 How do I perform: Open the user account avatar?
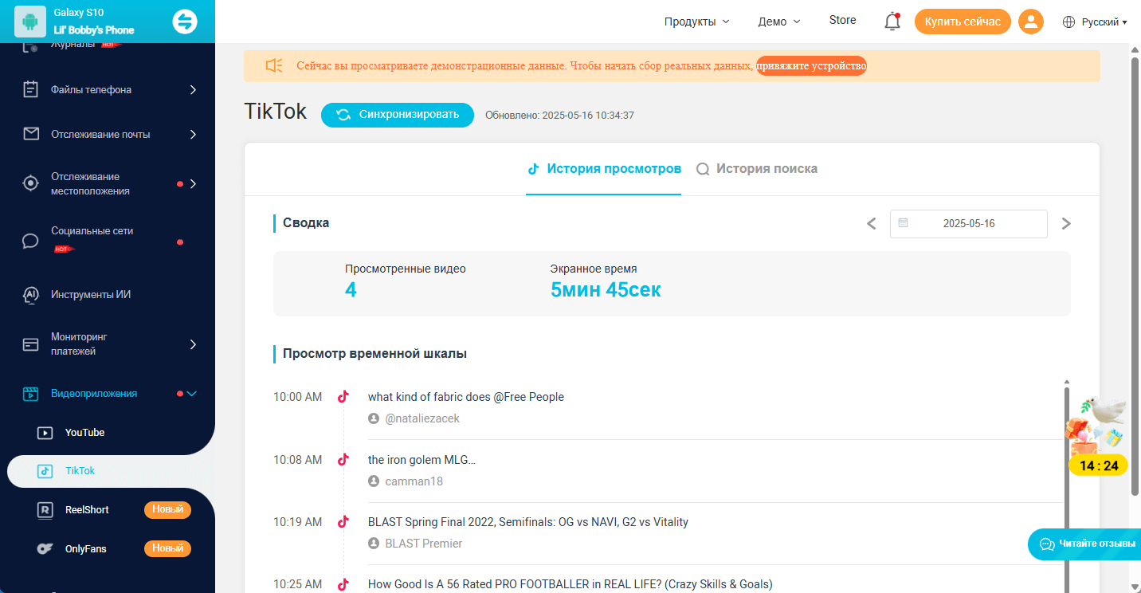1031,22
